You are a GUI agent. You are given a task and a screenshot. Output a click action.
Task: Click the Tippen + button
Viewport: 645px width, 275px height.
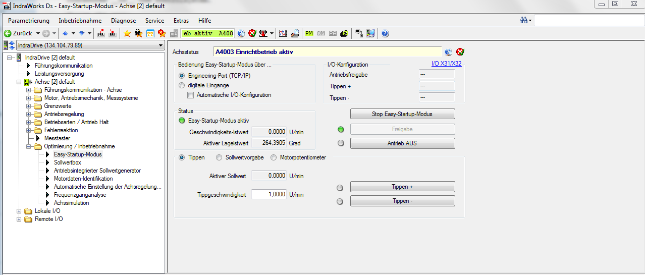(x=402, y=187)
